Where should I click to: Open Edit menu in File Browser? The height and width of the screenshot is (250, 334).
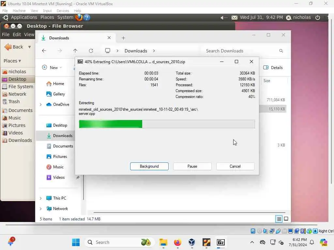pos(17,35)
